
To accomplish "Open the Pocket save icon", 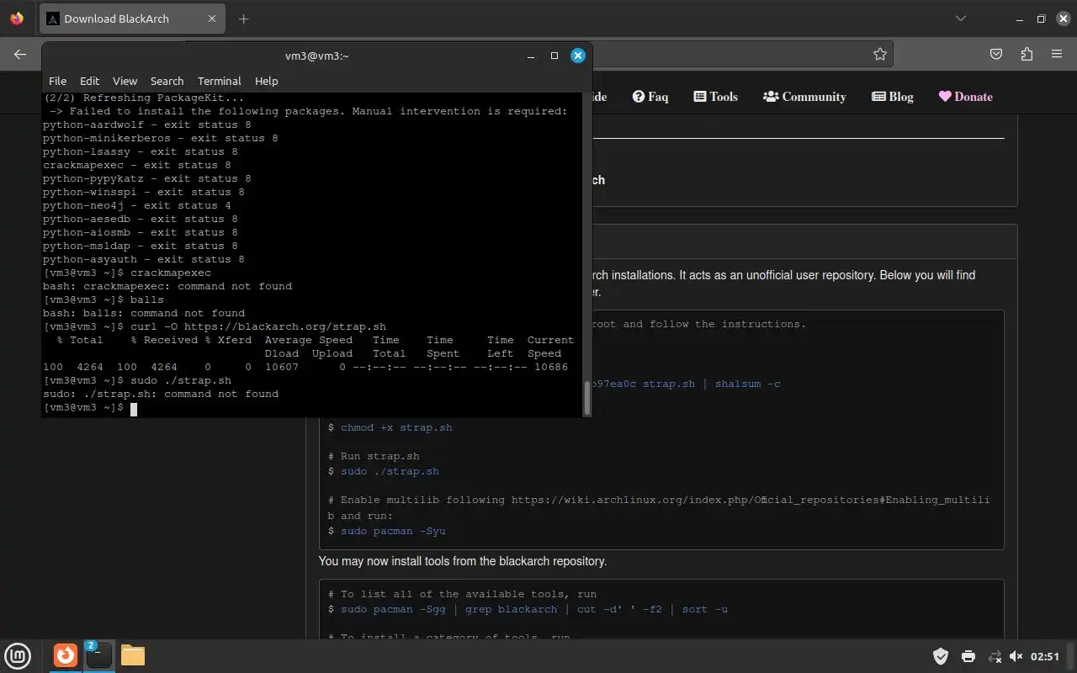I will click(996, 54).
